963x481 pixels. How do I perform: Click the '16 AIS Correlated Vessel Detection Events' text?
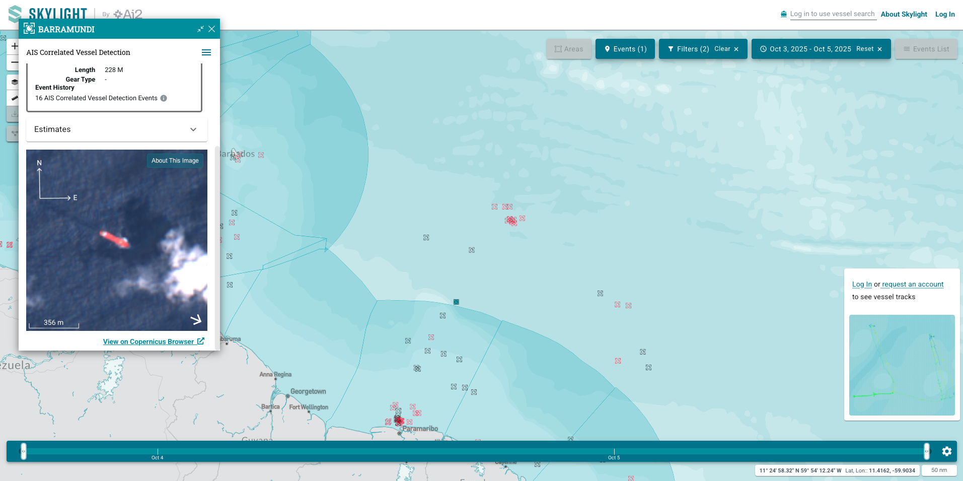(96, 98)
